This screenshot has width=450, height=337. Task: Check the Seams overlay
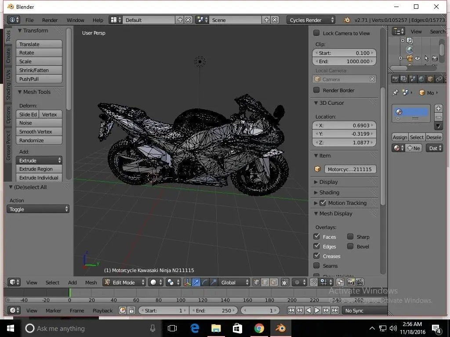coord(316,265)
